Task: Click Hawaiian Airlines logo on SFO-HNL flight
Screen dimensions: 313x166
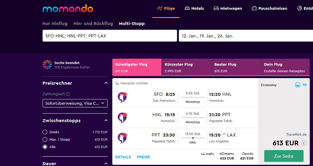Action: [122, 97]
